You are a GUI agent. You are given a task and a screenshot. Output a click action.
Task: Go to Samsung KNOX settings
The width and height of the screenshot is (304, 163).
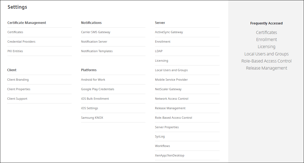92,118
